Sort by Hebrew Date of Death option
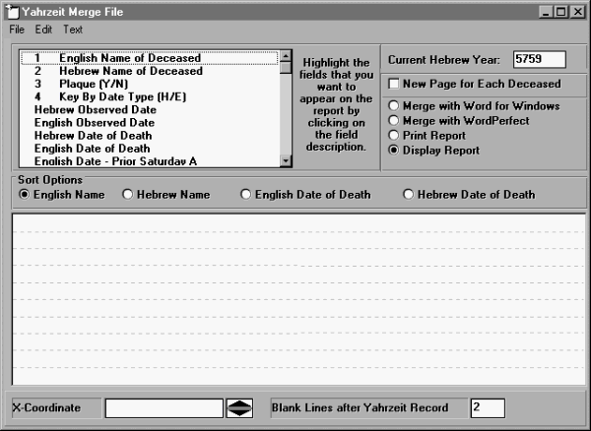Screen dimensions: 591x431 [409, 195]
